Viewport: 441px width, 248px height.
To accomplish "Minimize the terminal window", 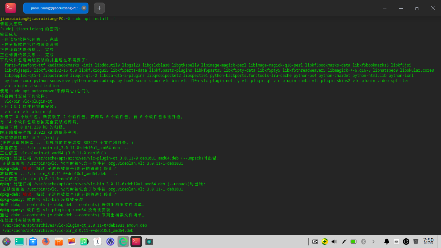I will 401,8.
